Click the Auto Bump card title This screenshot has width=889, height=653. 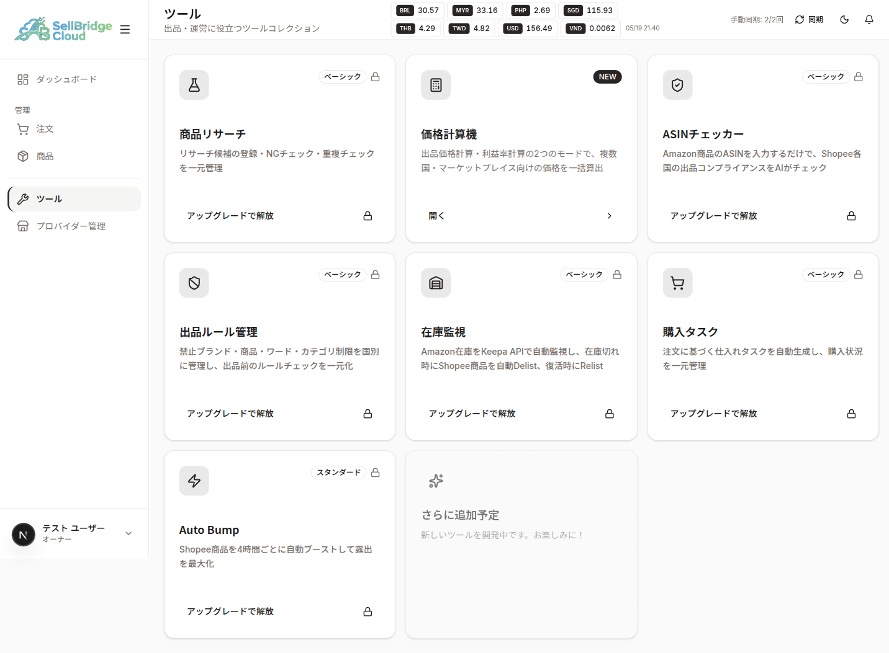tap(209, 530)
